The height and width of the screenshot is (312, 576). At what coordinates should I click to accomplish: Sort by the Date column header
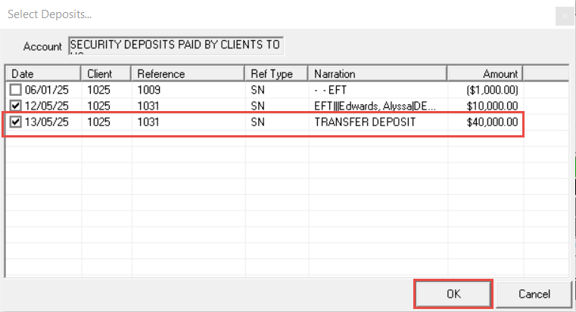pos(44,73)
